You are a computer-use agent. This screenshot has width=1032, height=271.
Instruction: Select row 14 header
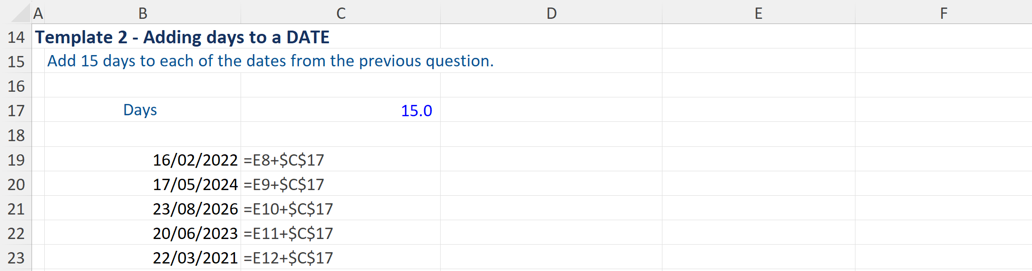(x=16, y=37)
